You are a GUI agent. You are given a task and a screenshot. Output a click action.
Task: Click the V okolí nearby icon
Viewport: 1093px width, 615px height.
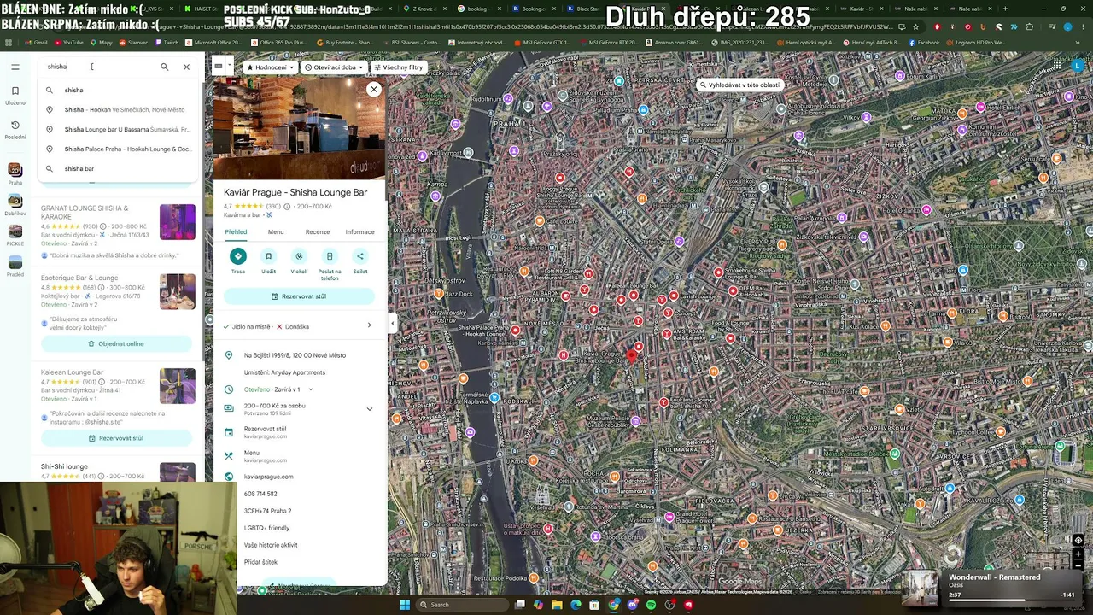[x=299, y=256]
